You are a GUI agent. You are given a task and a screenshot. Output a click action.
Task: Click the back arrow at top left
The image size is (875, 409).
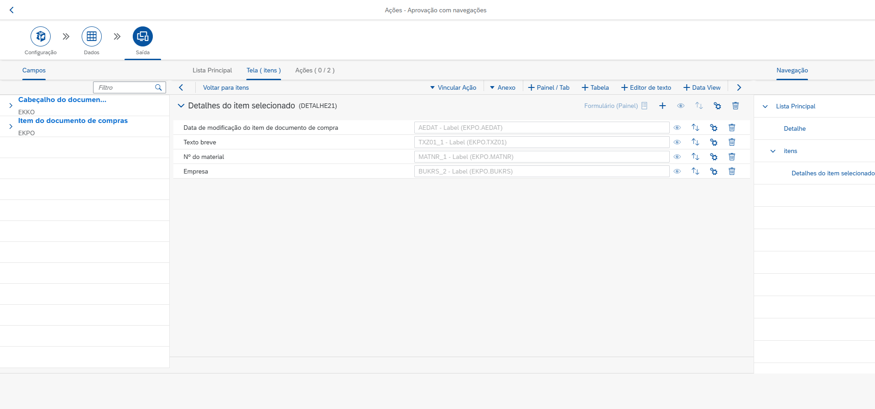(12, 10)
